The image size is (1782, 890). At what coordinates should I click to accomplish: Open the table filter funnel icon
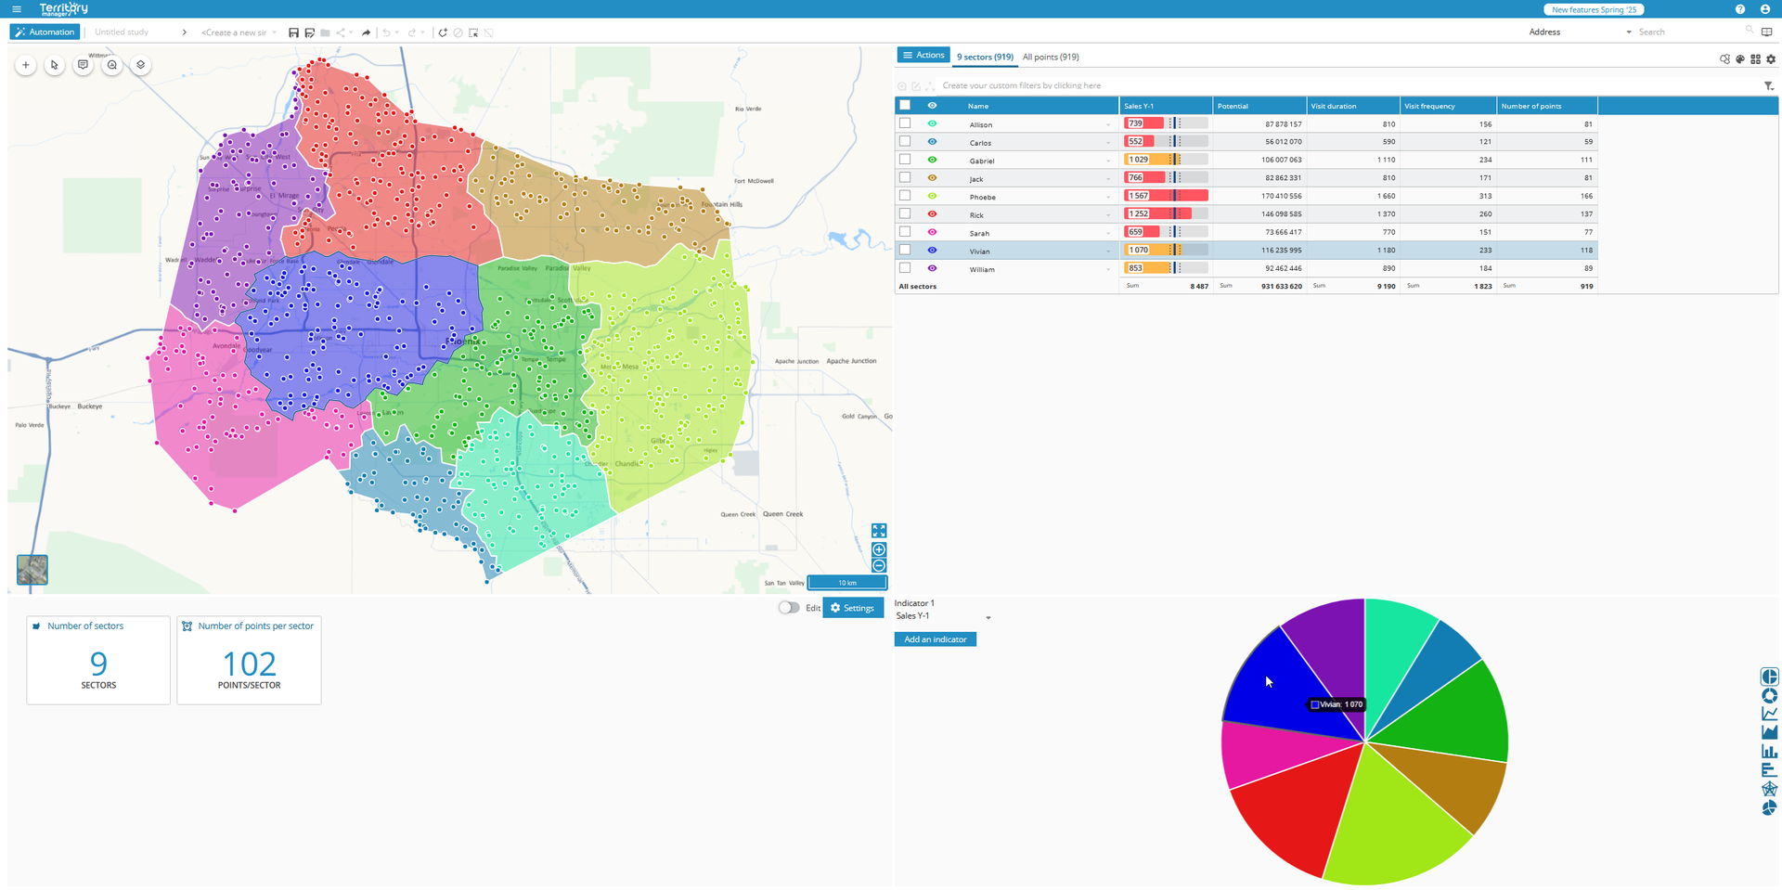1768,86
